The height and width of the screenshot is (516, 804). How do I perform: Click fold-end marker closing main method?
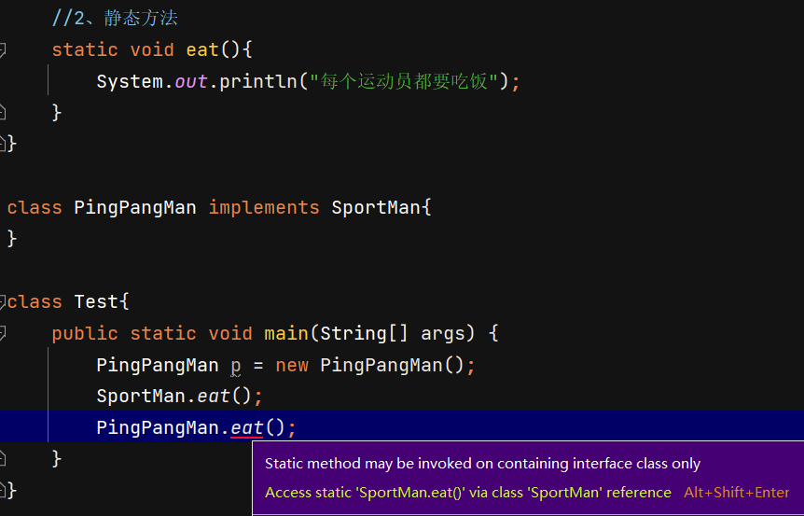3,458
